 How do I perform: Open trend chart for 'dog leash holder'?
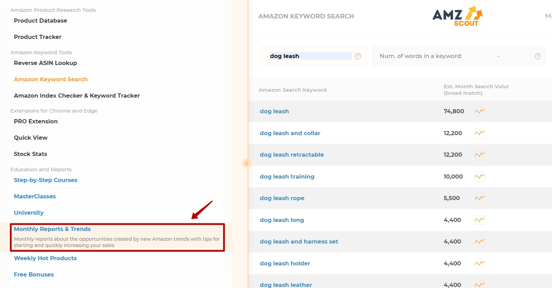tap(480, 263)
